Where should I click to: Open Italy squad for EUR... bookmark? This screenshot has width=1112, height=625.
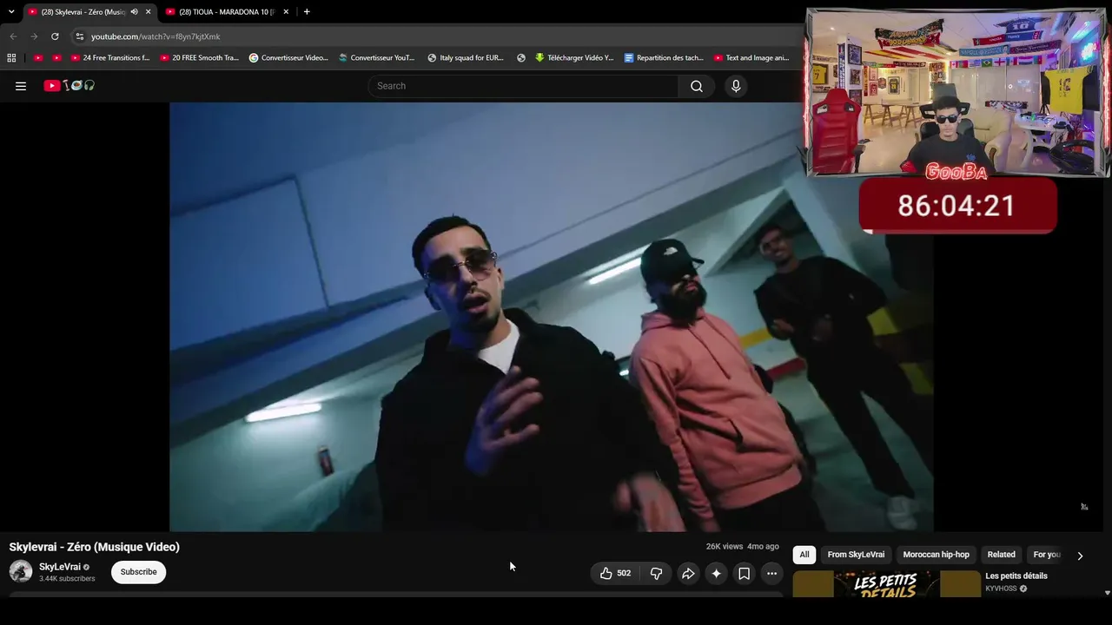(x=466, y=58)
